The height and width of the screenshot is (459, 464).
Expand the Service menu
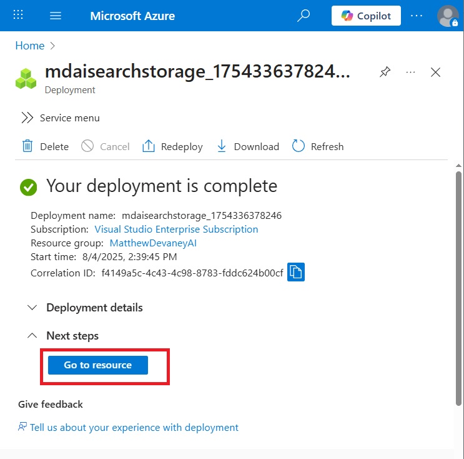click(x=61, y=118)
